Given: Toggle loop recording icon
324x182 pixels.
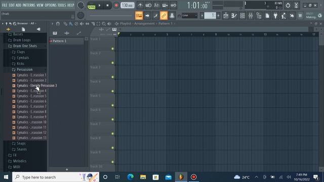Looking at the screenshot, I should pyautogui.click(x=173, y=6).
